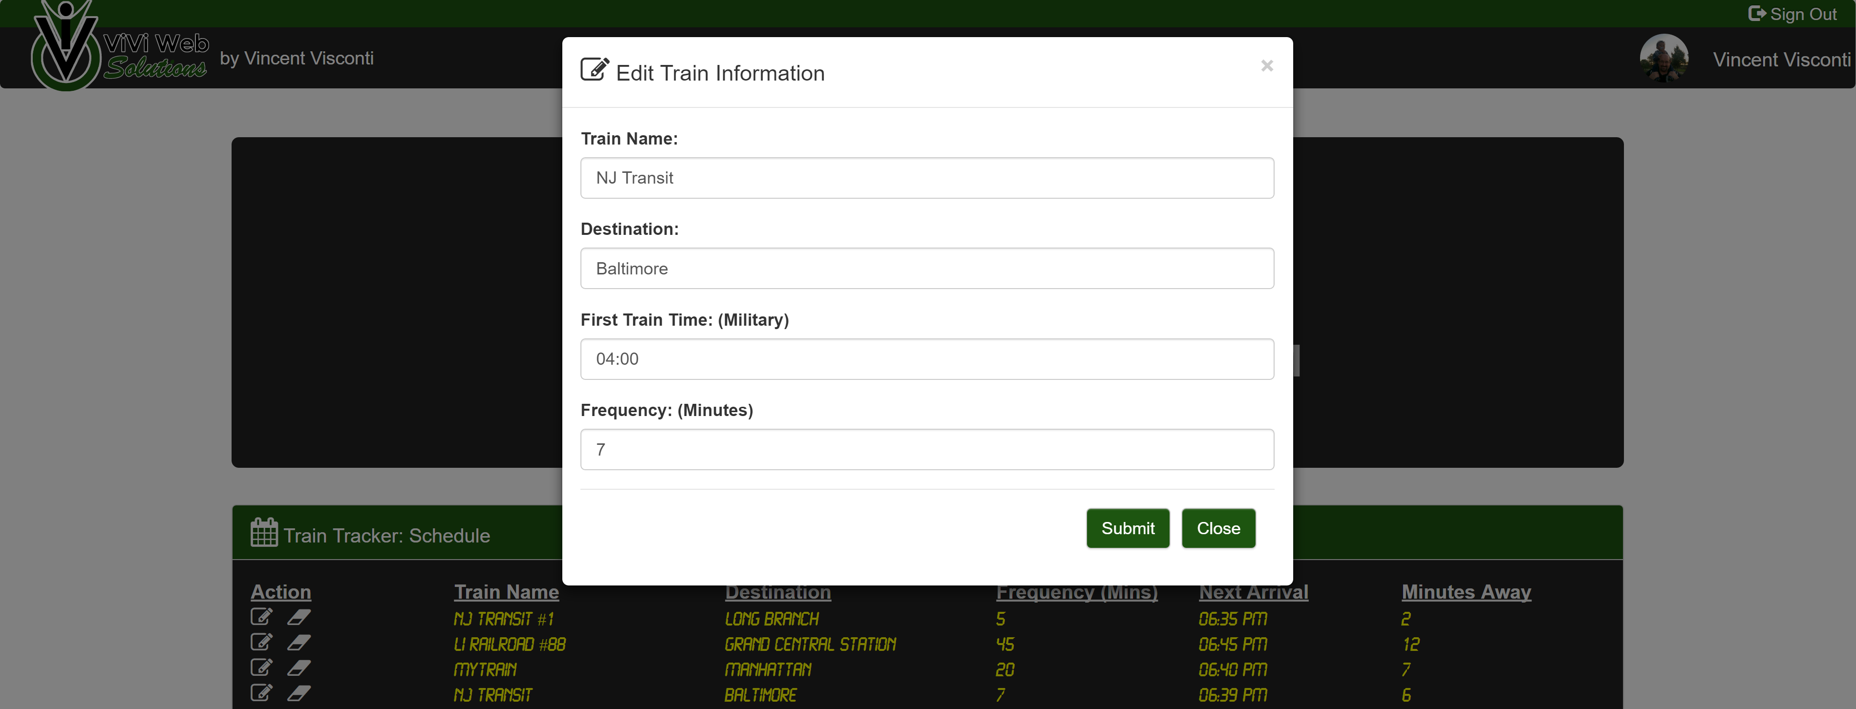Click the First Train Time input field
Screen dimensions: 1856x709
927,359
